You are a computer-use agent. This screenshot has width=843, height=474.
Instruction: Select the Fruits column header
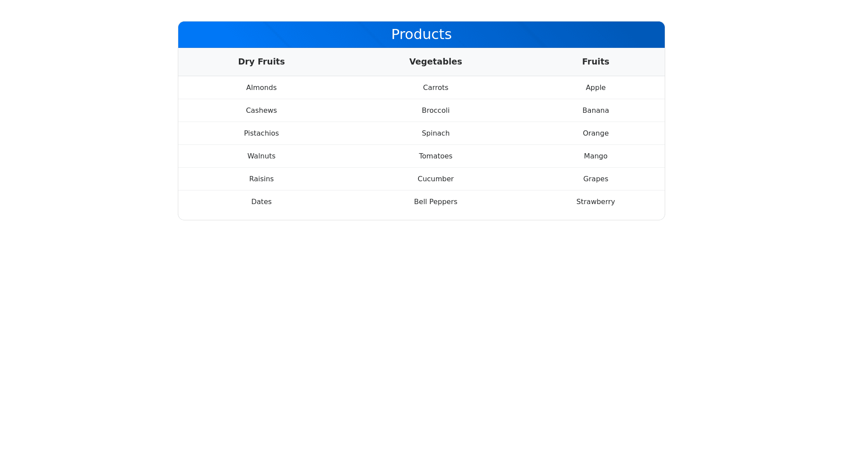(595, 62)
